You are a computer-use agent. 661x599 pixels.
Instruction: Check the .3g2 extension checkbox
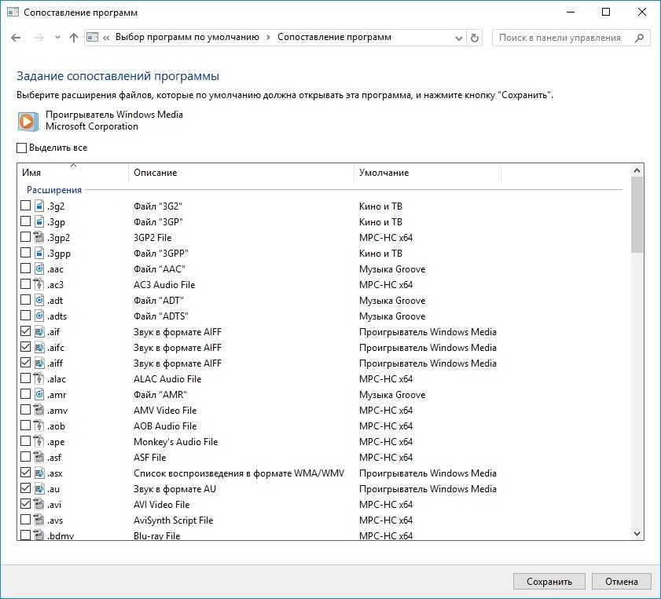click(26, 206)
